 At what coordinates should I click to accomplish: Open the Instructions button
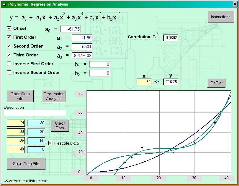click(x=220, y=17)
